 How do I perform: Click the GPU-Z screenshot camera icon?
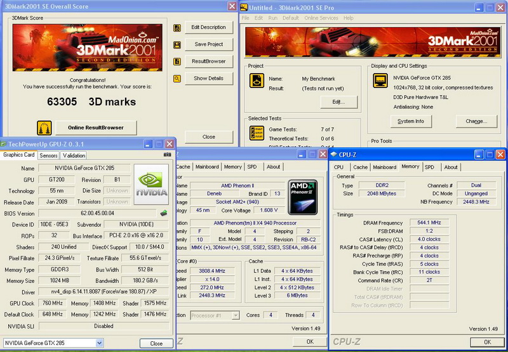click(167, 155)
